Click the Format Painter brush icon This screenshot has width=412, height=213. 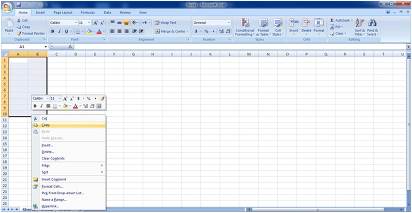tap(19, 34)
